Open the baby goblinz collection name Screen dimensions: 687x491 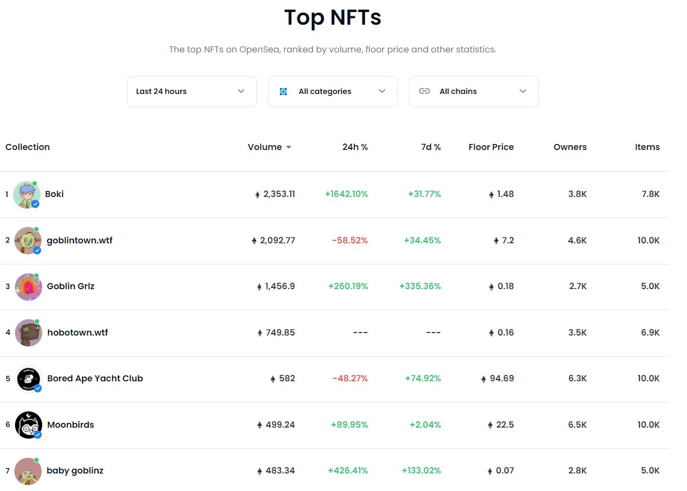(x=75, y=471)
